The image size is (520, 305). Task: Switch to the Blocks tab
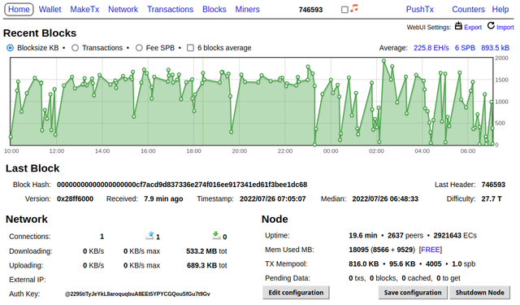pyautogui.click(x=214, y=9)
